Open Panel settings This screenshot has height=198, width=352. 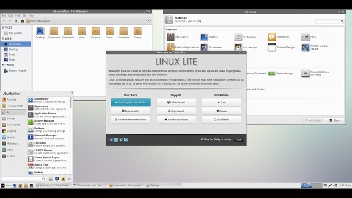click(309, 37)
